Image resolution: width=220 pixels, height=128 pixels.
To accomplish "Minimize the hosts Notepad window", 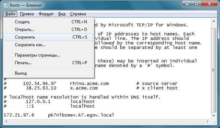I will pos(187,4).
